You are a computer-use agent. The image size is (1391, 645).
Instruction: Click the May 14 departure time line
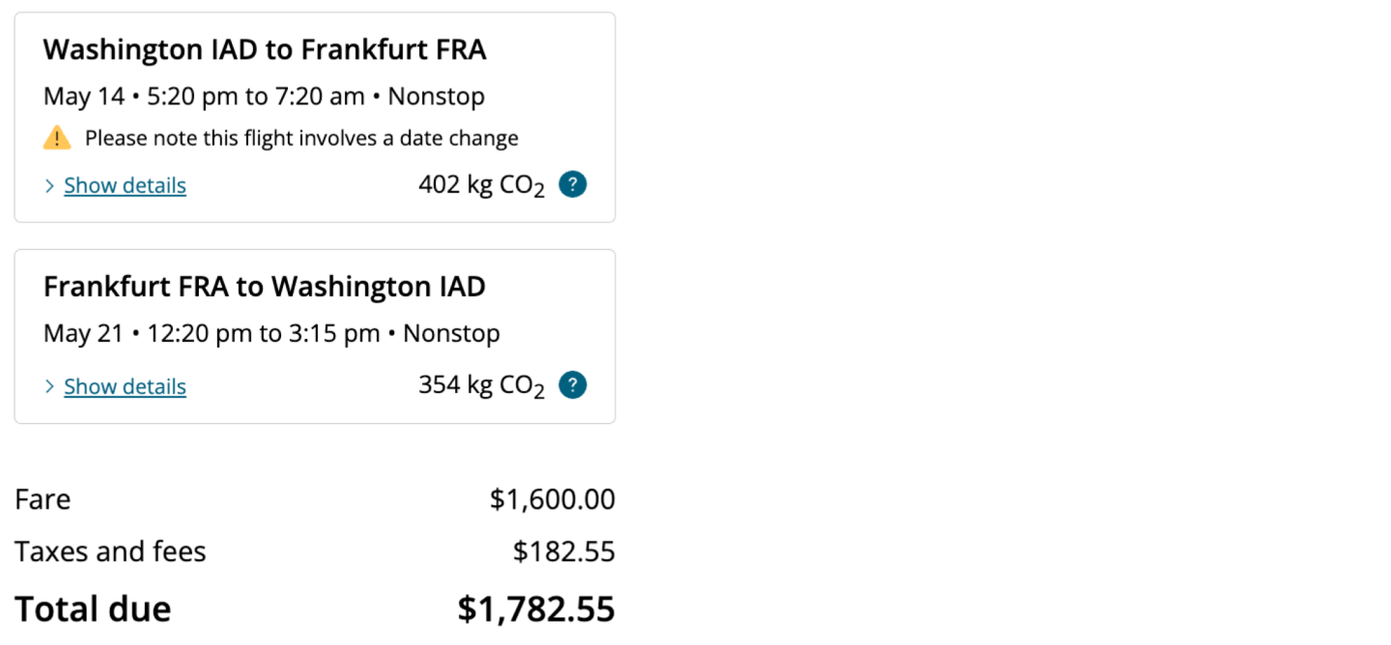(x=264, y=97)
